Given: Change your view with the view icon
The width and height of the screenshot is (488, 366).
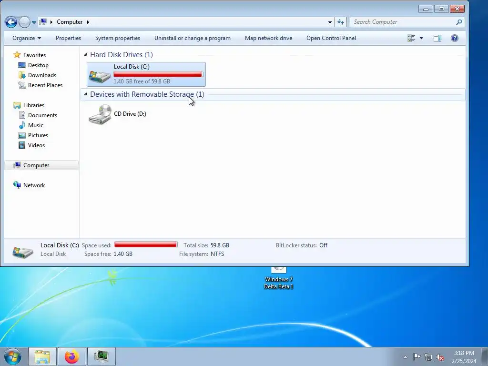Looking at the screenshot, I should (411, 38).
